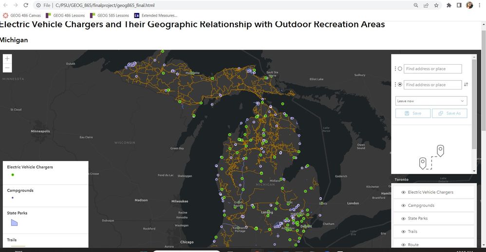This screenshot has width=486, height=252.
Task: Toggle Electric Vehicle Chargers layer visibility
Action: (x=403, y=192)
